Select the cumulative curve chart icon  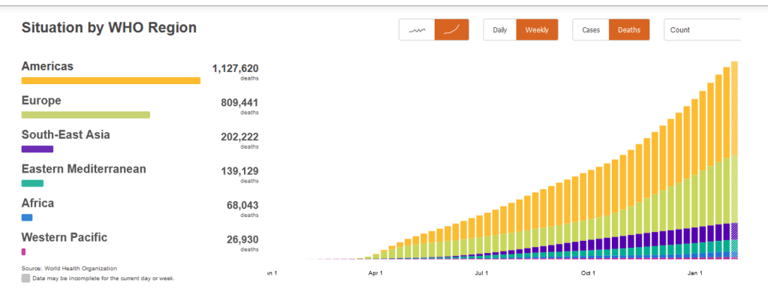[451, 30]
